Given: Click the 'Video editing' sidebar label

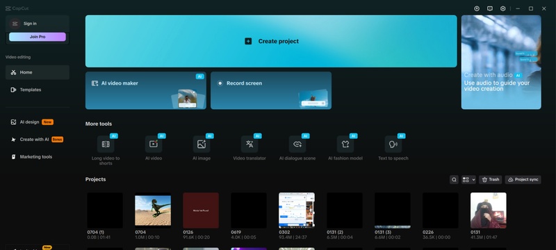Looking at the screenshot, I should click(x=18, y=57).
